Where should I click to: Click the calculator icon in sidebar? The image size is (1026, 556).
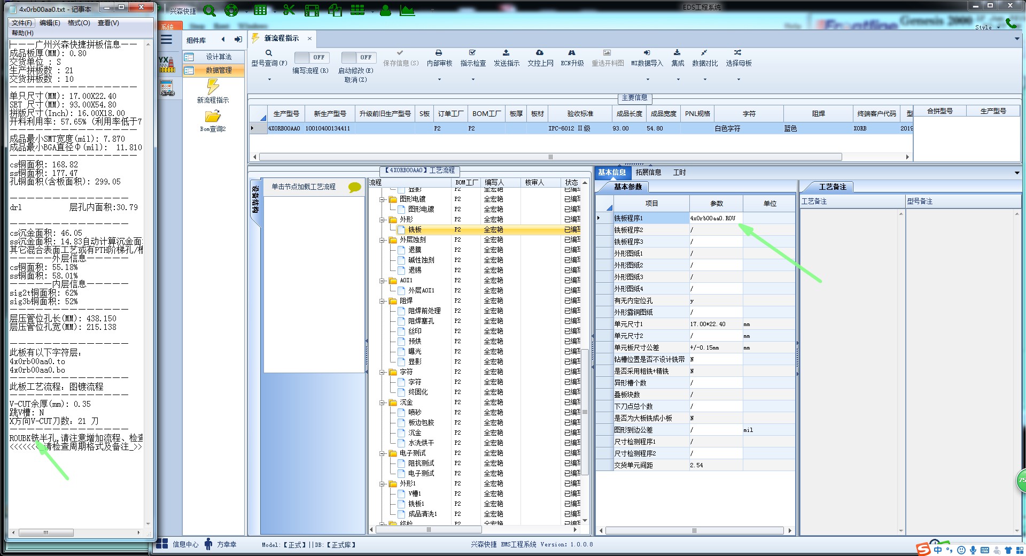tap(167, 88)
